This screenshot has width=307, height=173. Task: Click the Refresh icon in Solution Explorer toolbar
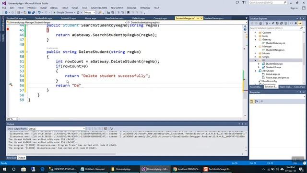(277, 24)
